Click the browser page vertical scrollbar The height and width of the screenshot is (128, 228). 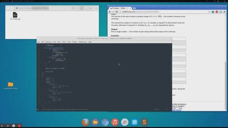[226, 86]
